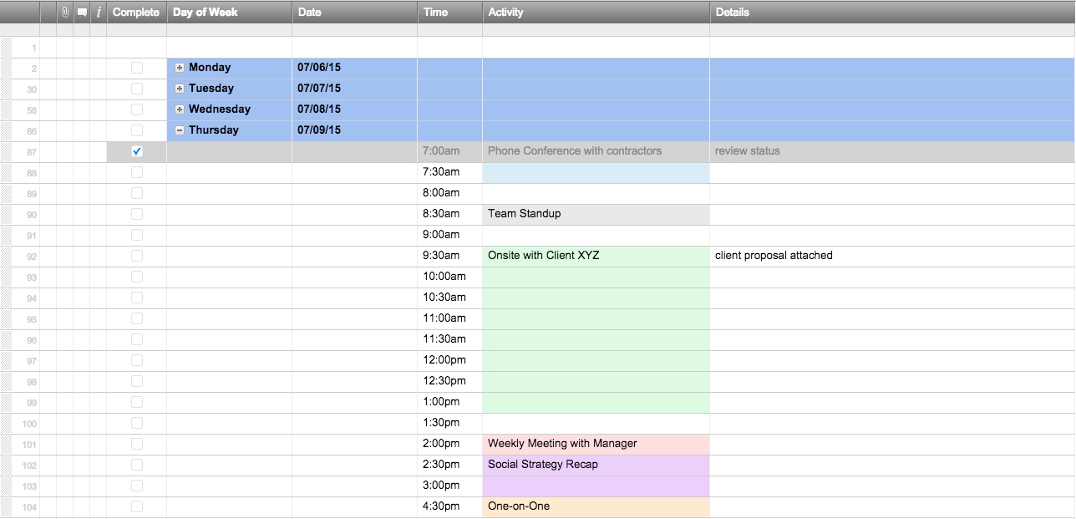Click the info (i) column header icon
Image resolution: width=1076 pixels, height=519 pixels.
(98, 12)
